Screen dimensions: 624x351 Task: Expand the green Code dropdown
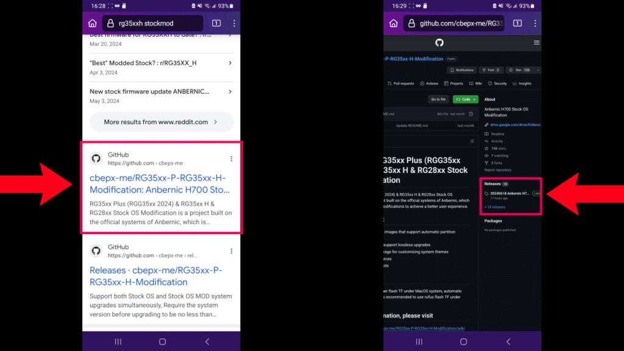(x=466, y=99)
